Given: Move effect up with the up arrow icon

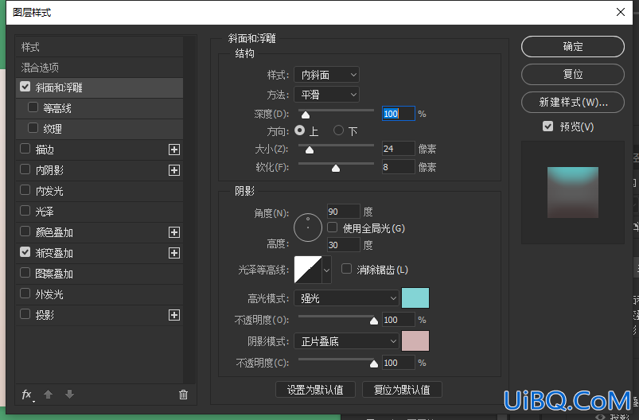Looking at the screenshot, I should [x=48, y=395].
